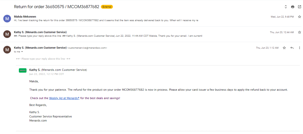Viewport: 303px width, 134px height.
Task: Expand the 'to me' recipient details
Action: click(x=22, y=52)
